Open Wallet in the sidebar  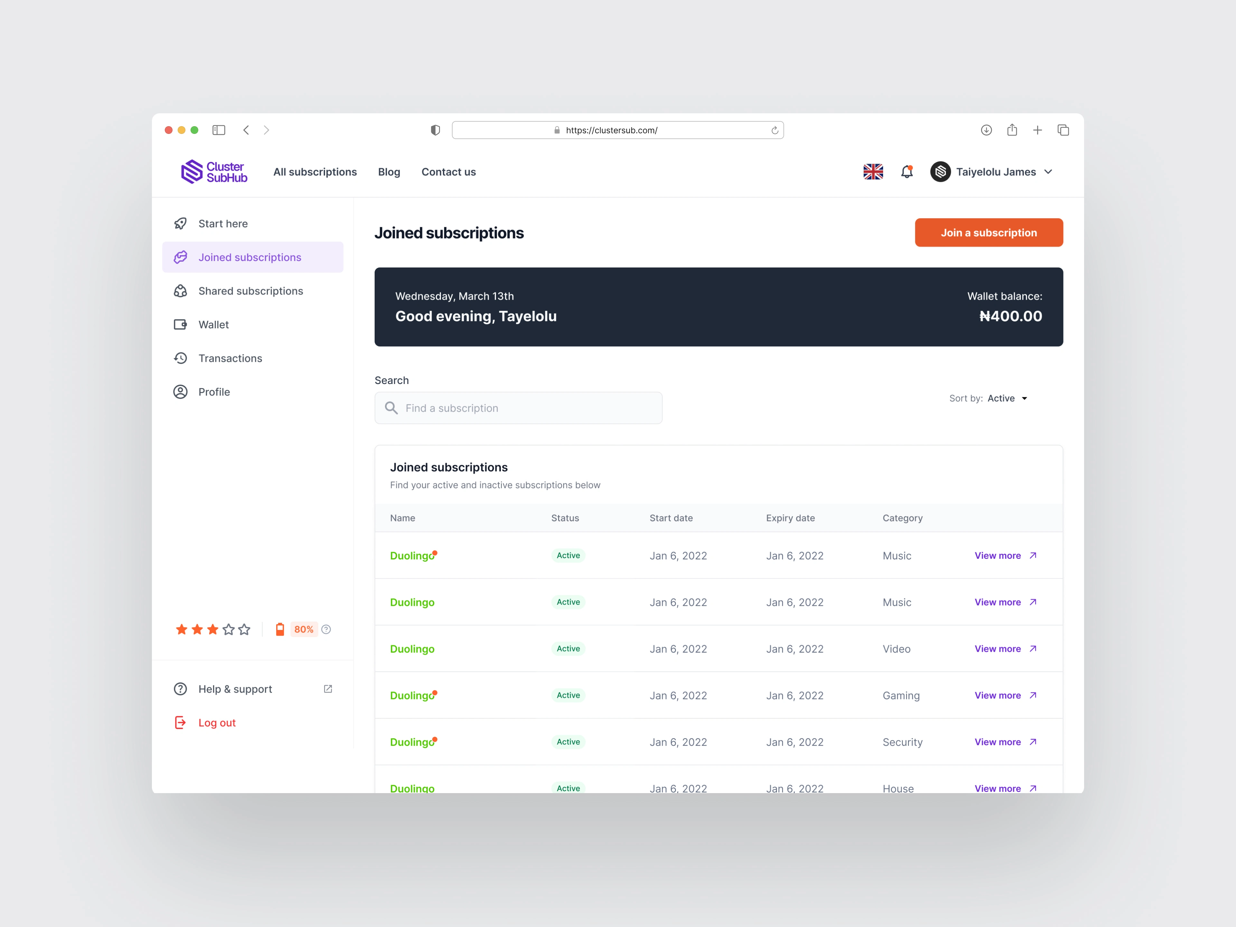click(253, 325)
